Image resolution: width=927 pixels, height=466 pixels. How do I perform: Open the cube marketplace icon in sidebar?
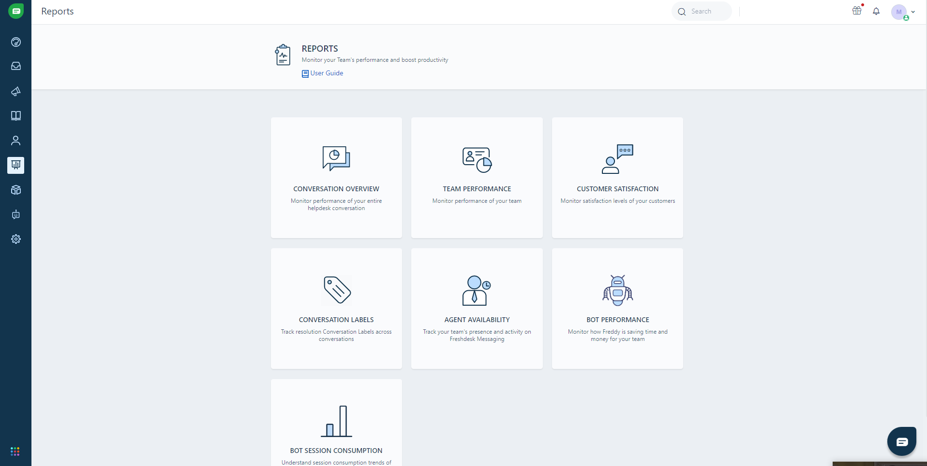(x=16, y=190)
